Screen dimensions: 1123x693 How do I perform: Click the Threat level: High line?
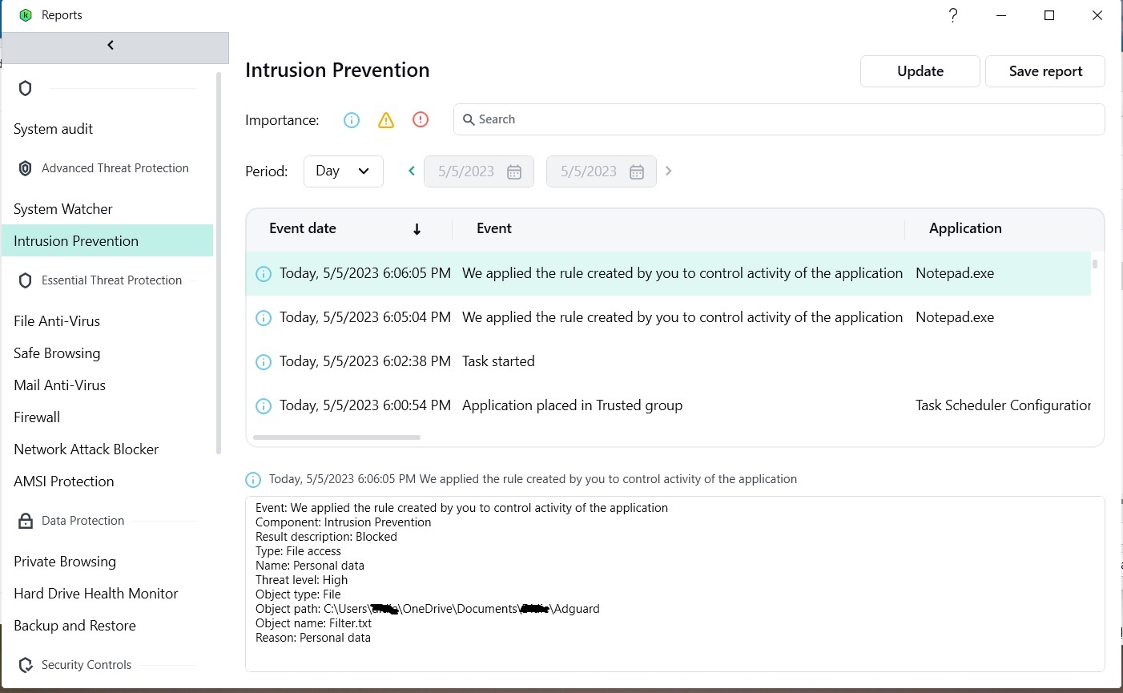click(x=301, y=580)
